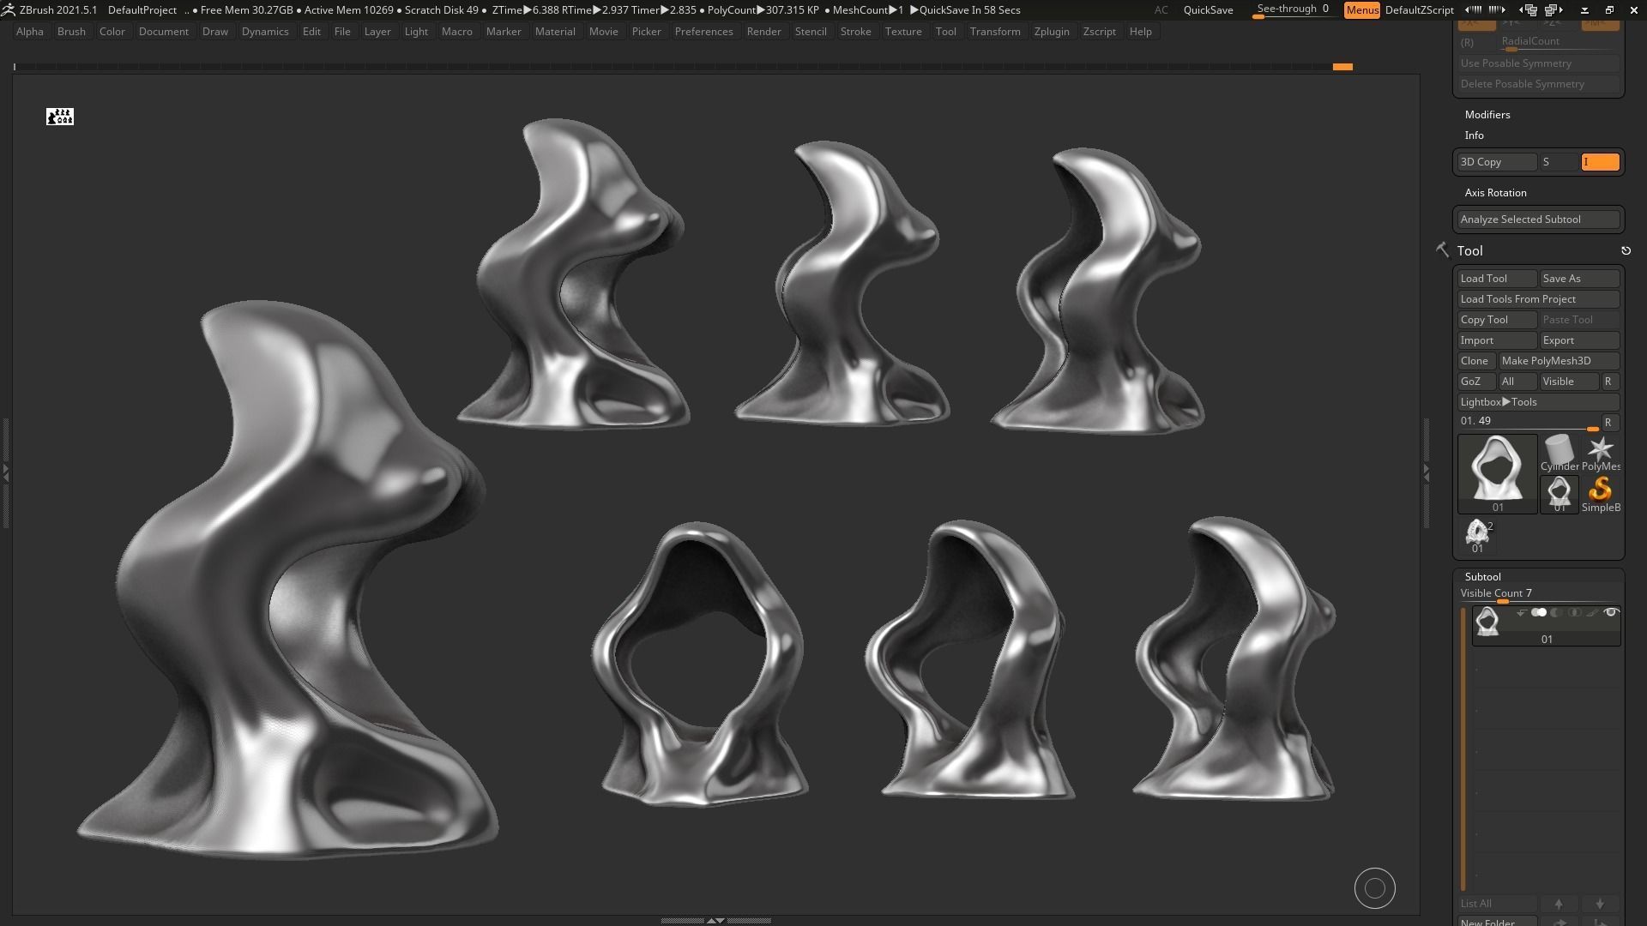1647x926 pixels.
Task: Expand bottom tray arrows under viewport
Action: (x=715, y=920)
